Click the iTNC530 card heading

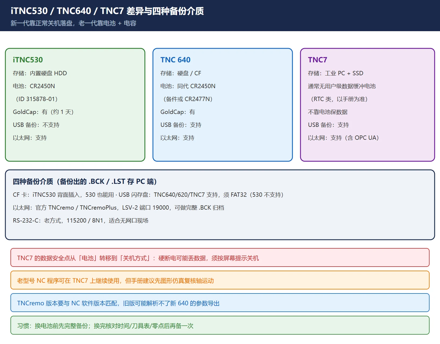coord(28,60)
